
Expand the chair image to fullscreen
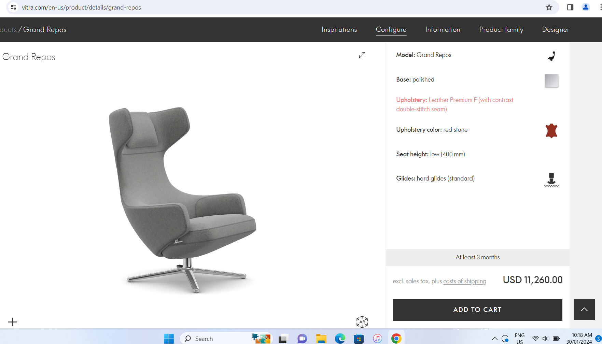pos(362,55)
